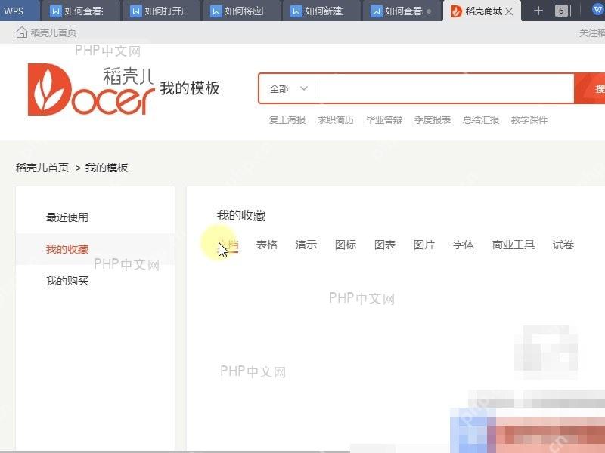The image size is (605, 453).
Task: Open 最近使用 in sidebar
Action: pos(67,217)
